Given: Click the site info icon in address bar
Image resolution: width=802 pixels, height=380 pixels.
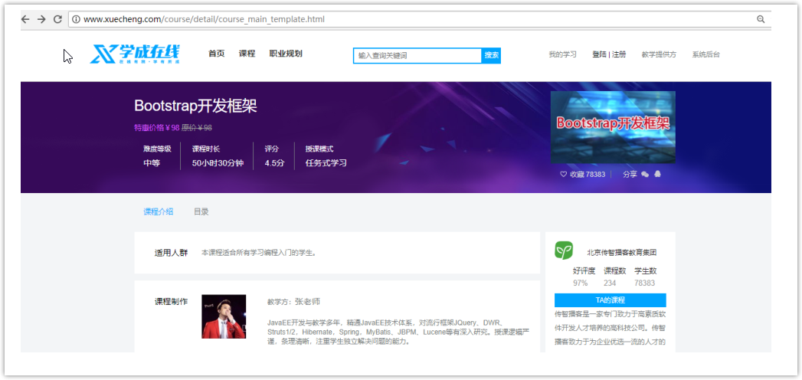Looking at the screenshot, I should click(76, 19).
